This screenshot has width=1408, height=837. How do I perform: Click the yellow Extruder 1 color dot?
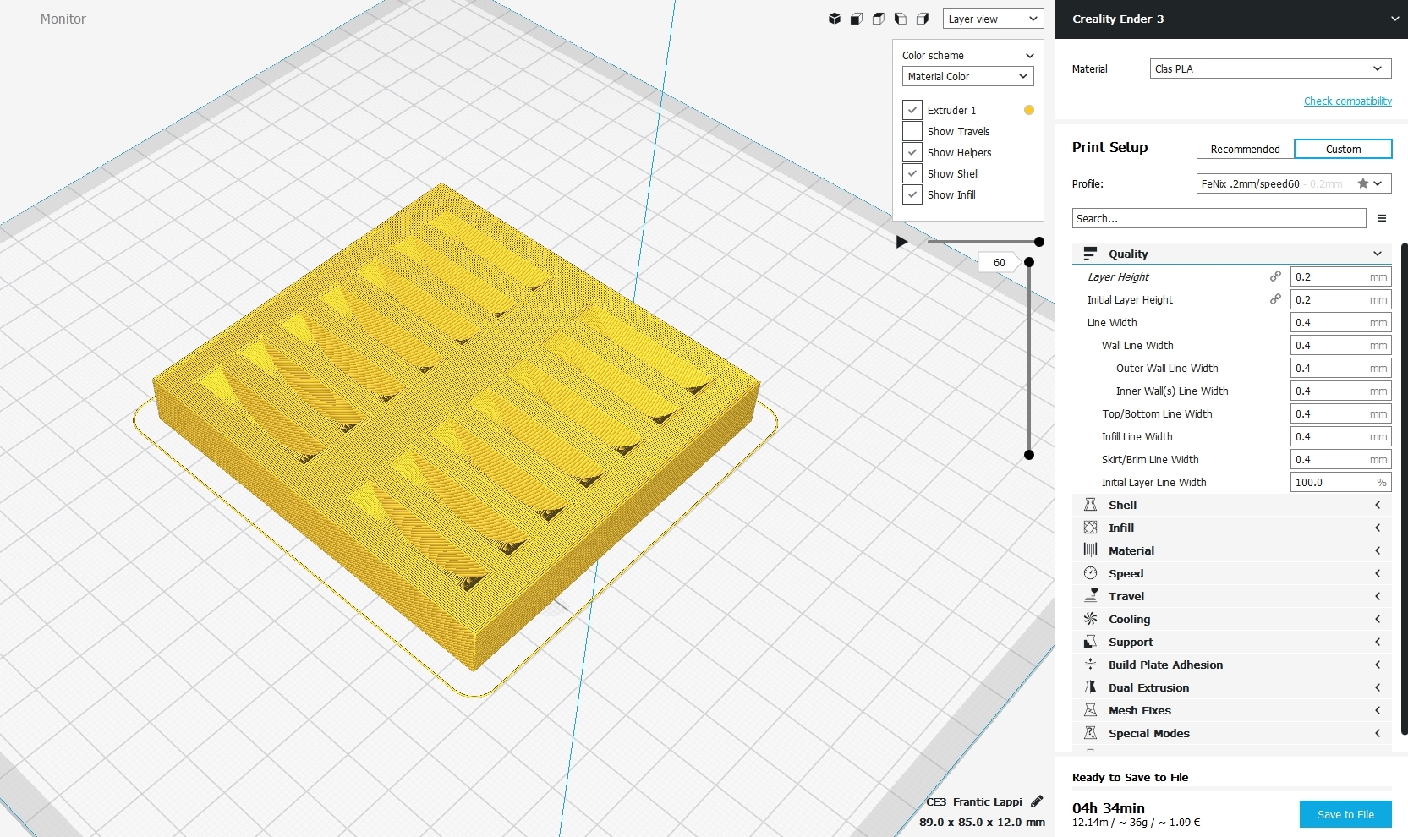(x=1029, y=110)
